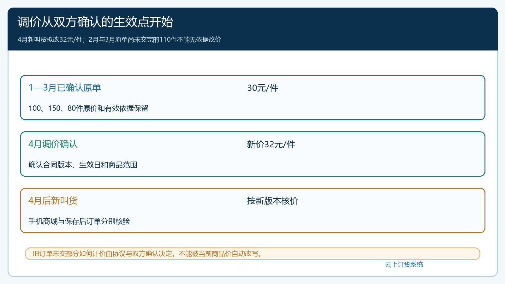Click empty area right of 按新版本核价

click(x=388, y=201)
